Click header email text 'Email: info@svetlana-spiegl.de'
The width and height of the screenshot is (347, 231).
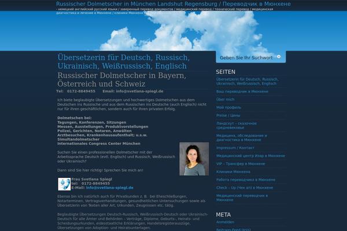point(133,91)
